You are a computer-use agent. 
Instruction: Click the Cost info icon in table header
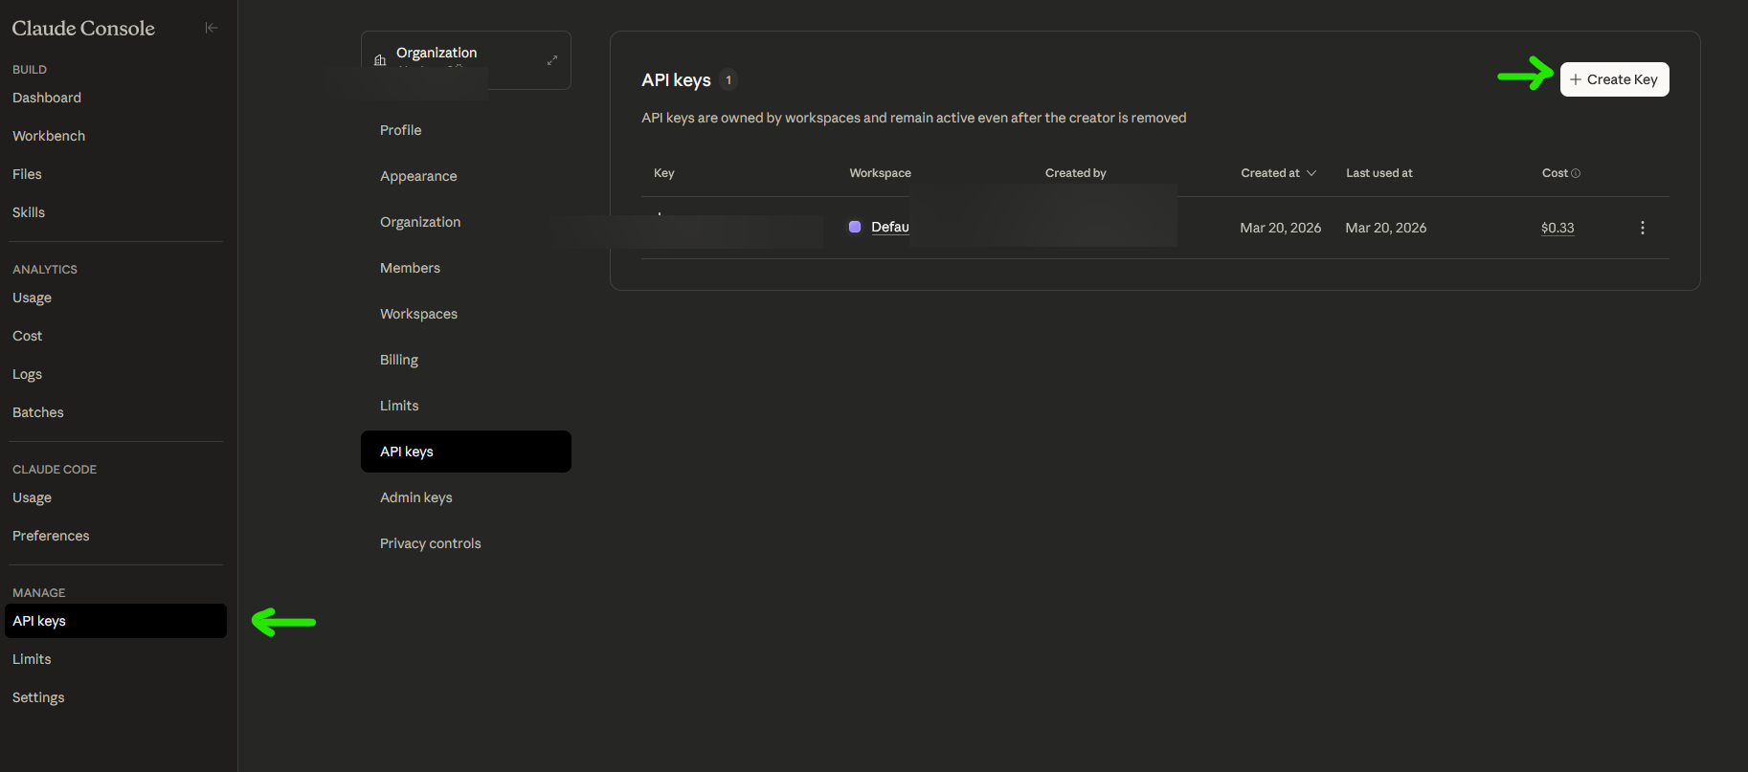[x=1576, y=173]
